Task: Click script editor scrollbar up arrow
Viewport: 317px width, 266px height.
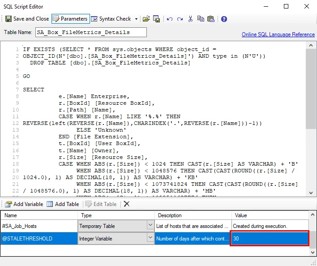Action: 311,46
